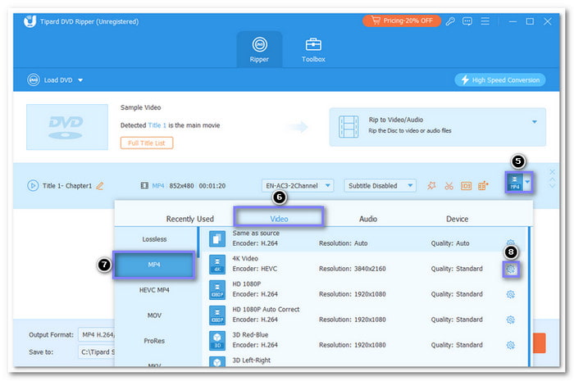Viewport: 574px width, 381px height.
Task: Open the Toolbox tab
Action: 313,50
